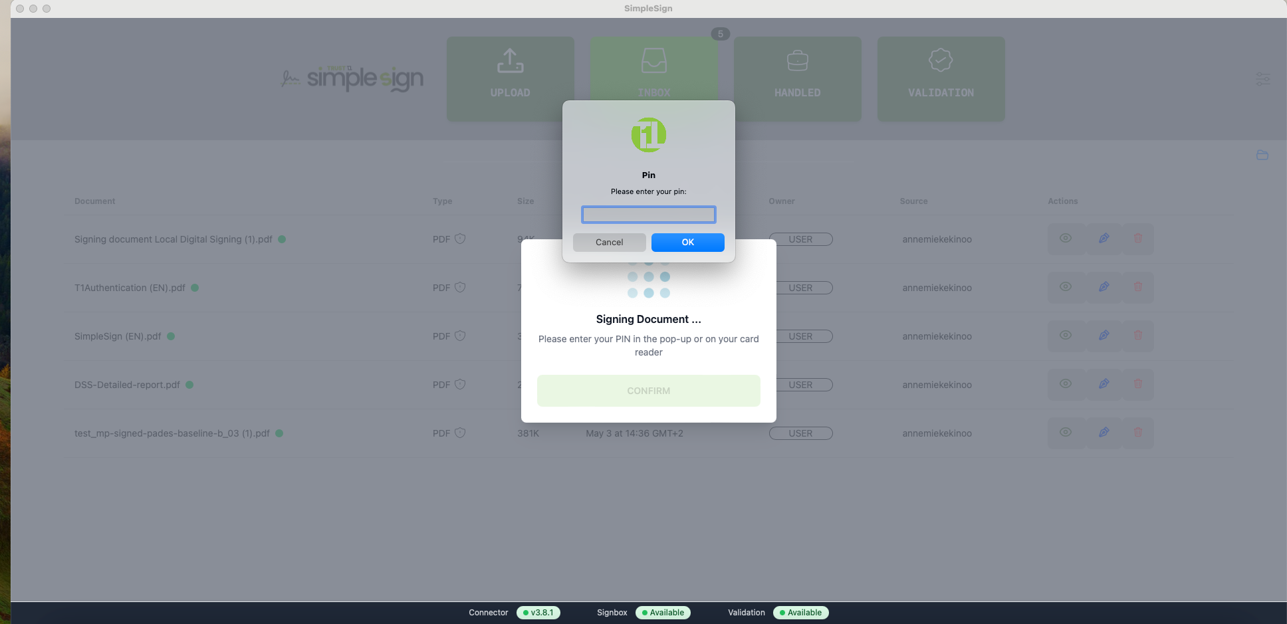1287x624 pixels.
Task: Delete T1Authentication (EN).pdf with trash icon
Action: [x=1138, y=287]
